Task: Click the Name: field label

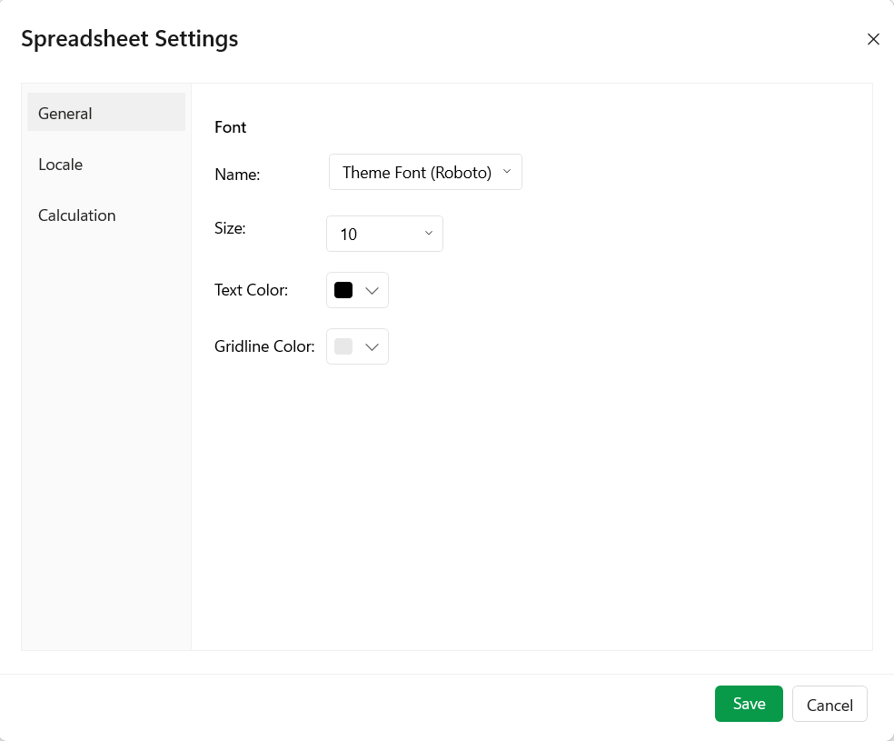Action: 237,175
